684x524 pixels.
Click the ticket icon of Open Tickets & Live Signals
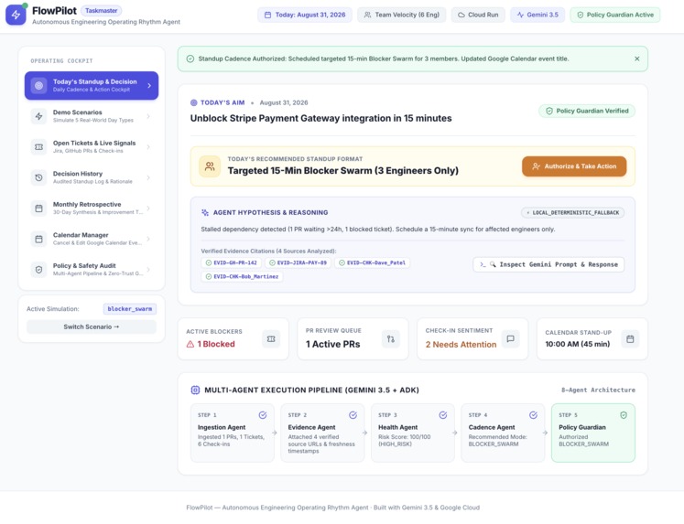[x=38, y=147]
